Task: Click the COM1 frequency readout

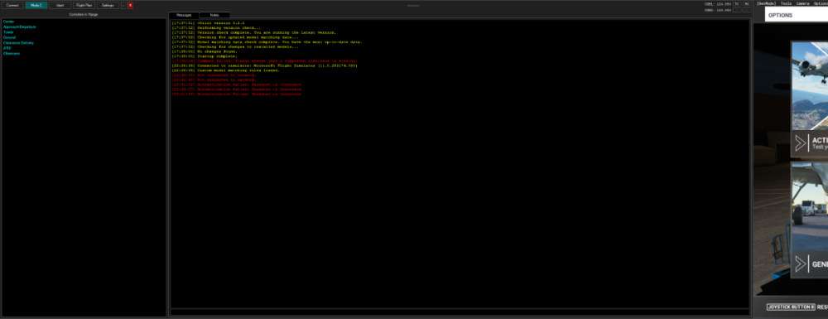Action: (x=718, y=4)
